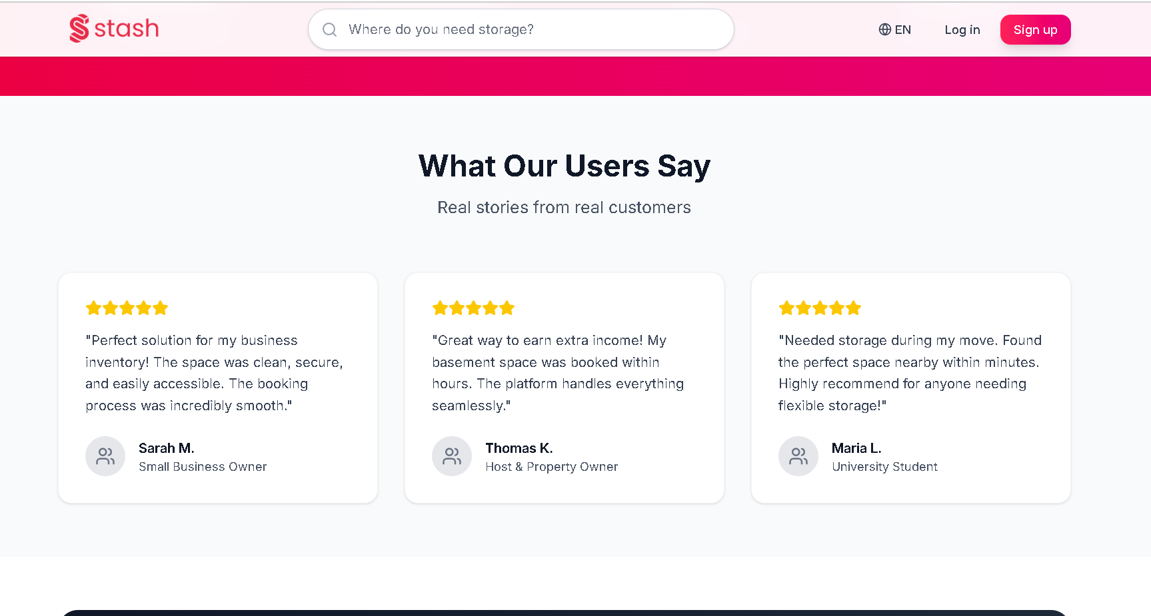1151x616 pixels.
Task: Select Maria L.'s testimonial quote text
Action: 909,373
